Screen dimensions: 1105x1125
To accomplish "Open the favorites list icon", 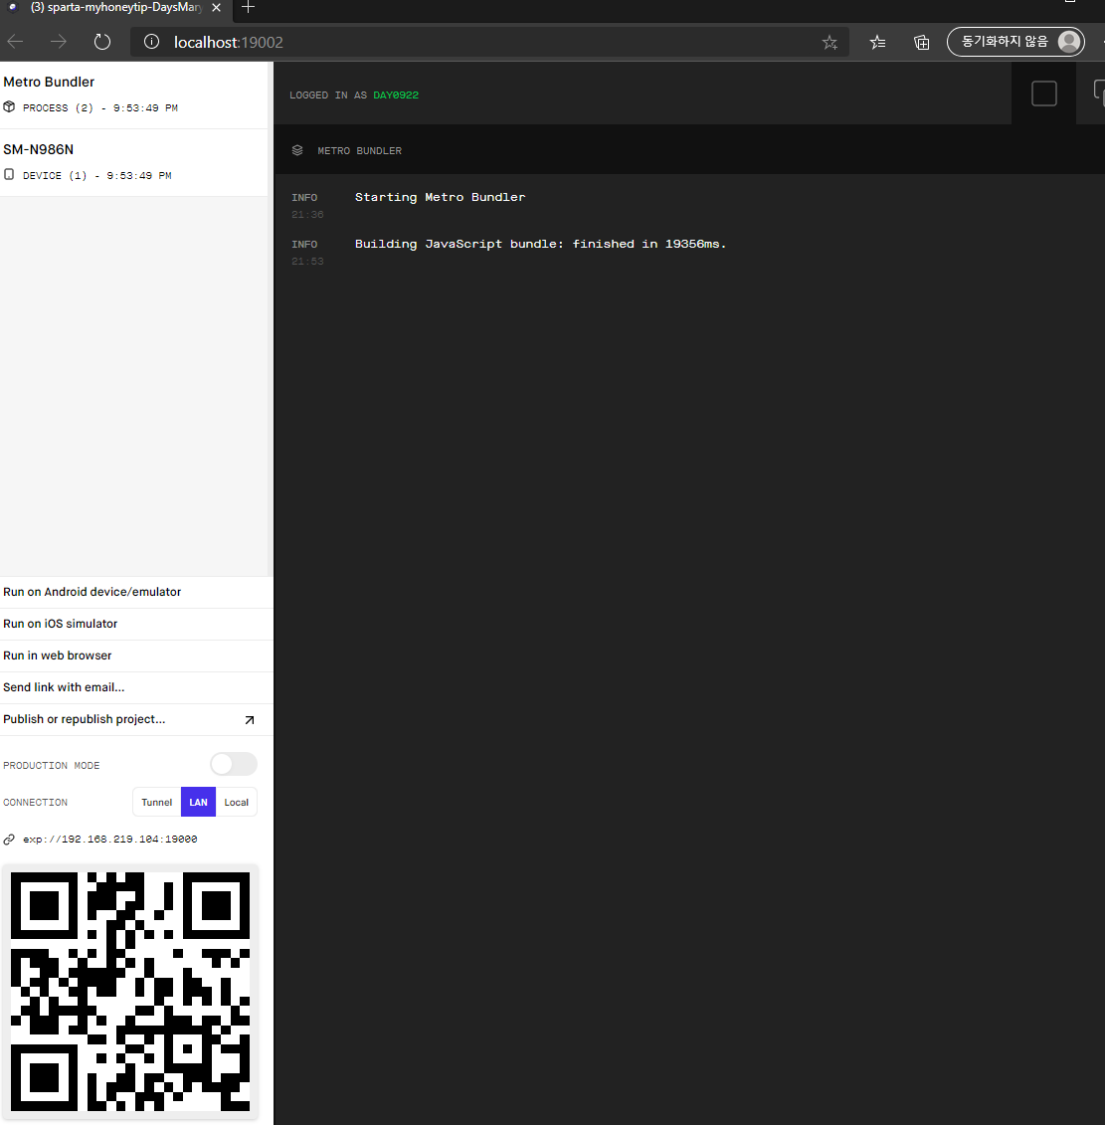I will pyautogui.click(x=877, y=43).
